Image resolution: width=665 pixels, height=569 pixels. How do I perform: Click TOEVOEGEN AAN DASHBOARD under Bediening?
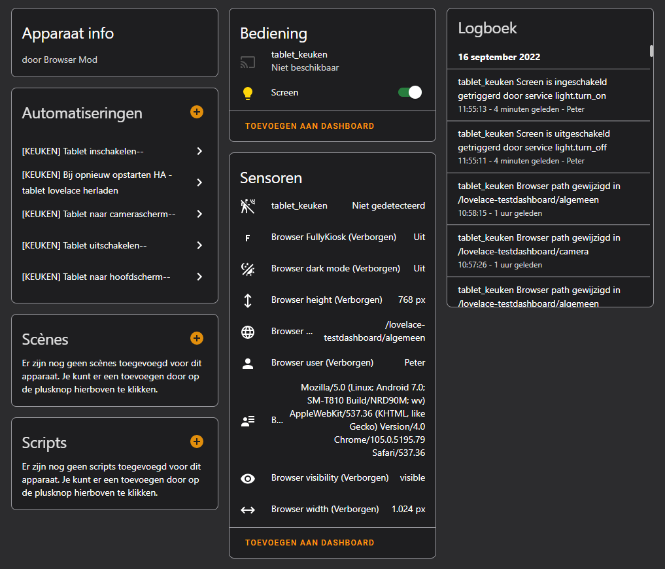pyautogui.click(x=309, y=126)
